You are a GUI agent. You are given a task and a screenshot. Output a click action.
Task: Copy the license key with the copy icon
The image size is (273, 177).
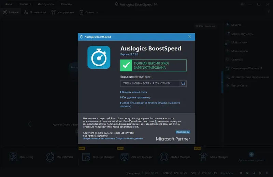(183, 83)
